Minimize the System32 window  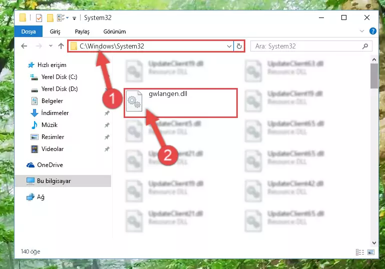point(321,17)
